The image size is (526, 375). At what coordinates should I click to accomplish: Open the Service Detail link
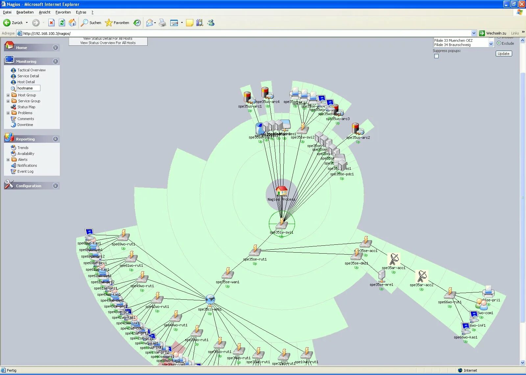coord(28,76)
